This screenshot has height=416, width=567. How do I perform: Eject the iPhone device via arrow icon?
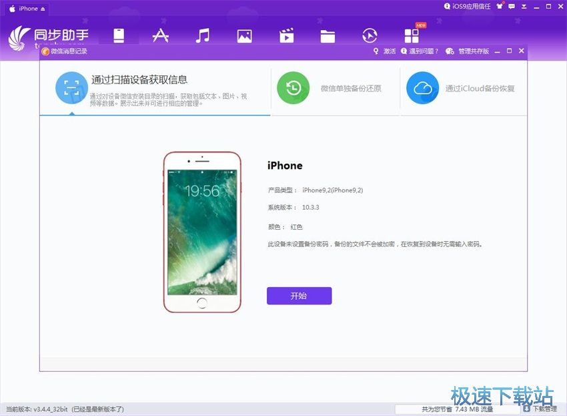pyautogui.click(x=43, y=9)
